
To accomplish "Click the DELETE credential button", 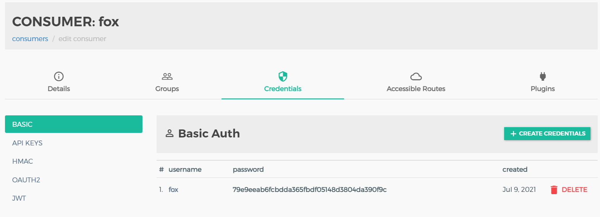I will [569, 190].
